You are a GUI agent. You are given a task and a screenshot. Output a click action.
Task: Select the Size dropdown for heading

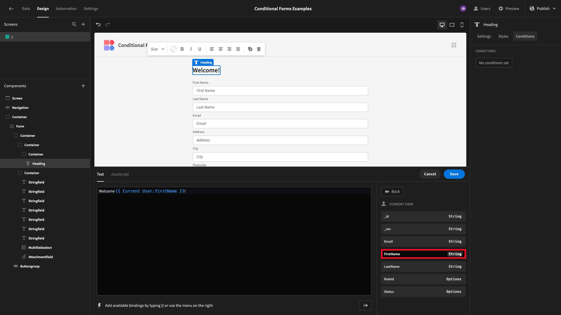click(x=157, y=49)
